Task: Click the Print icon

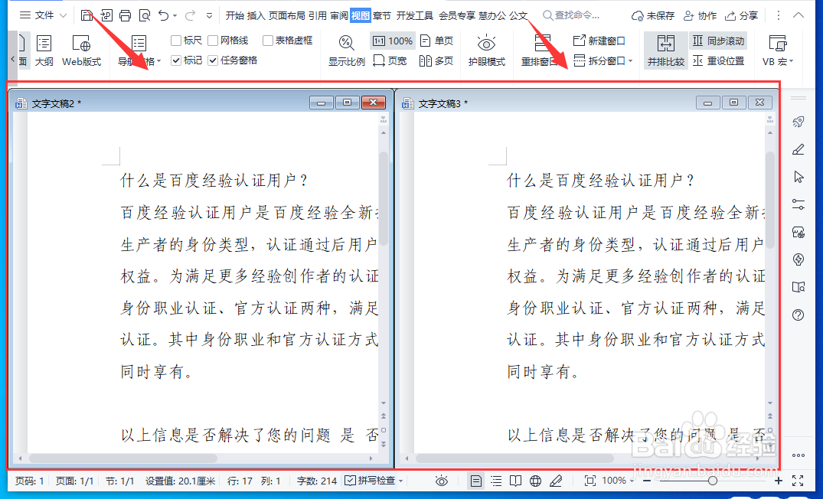Action: [125, 15]
